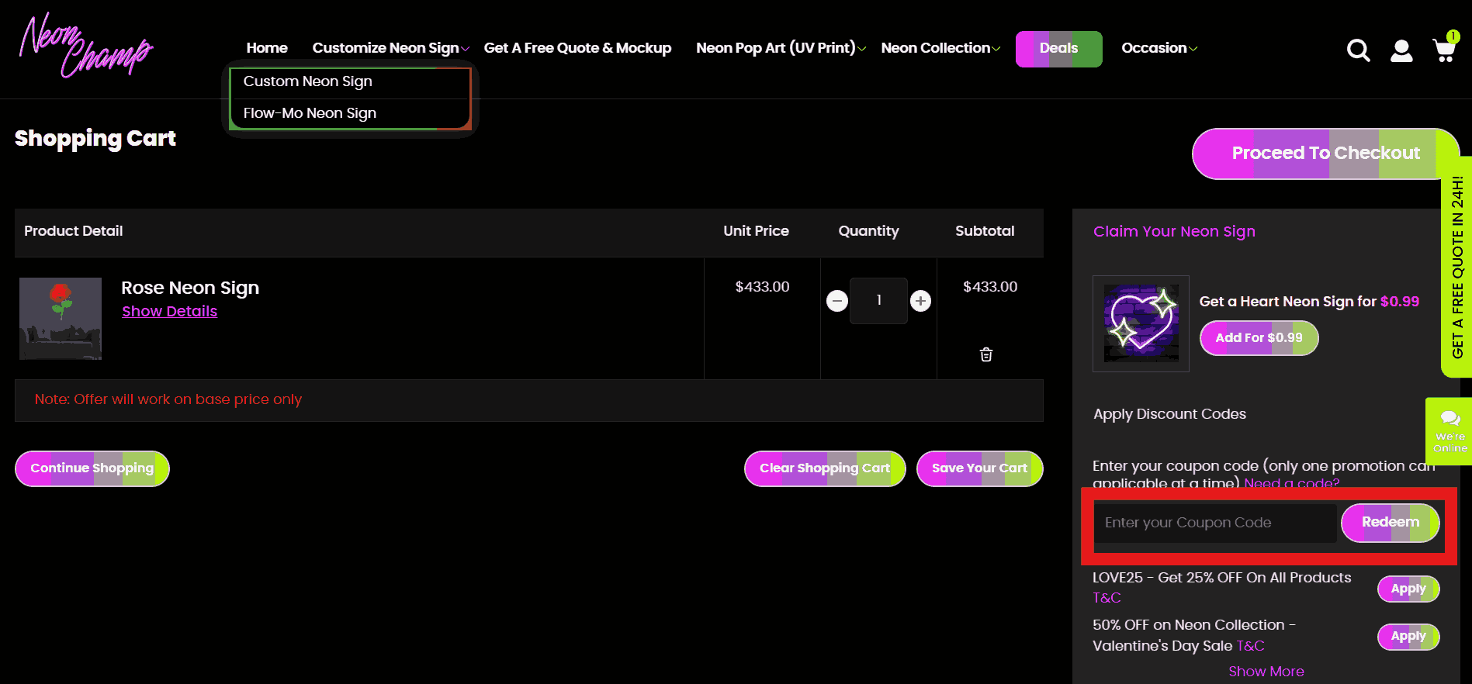The width and height of the screenshot is (1472, 684).
Task: Open the user account icon
Action: (1401, 50)
